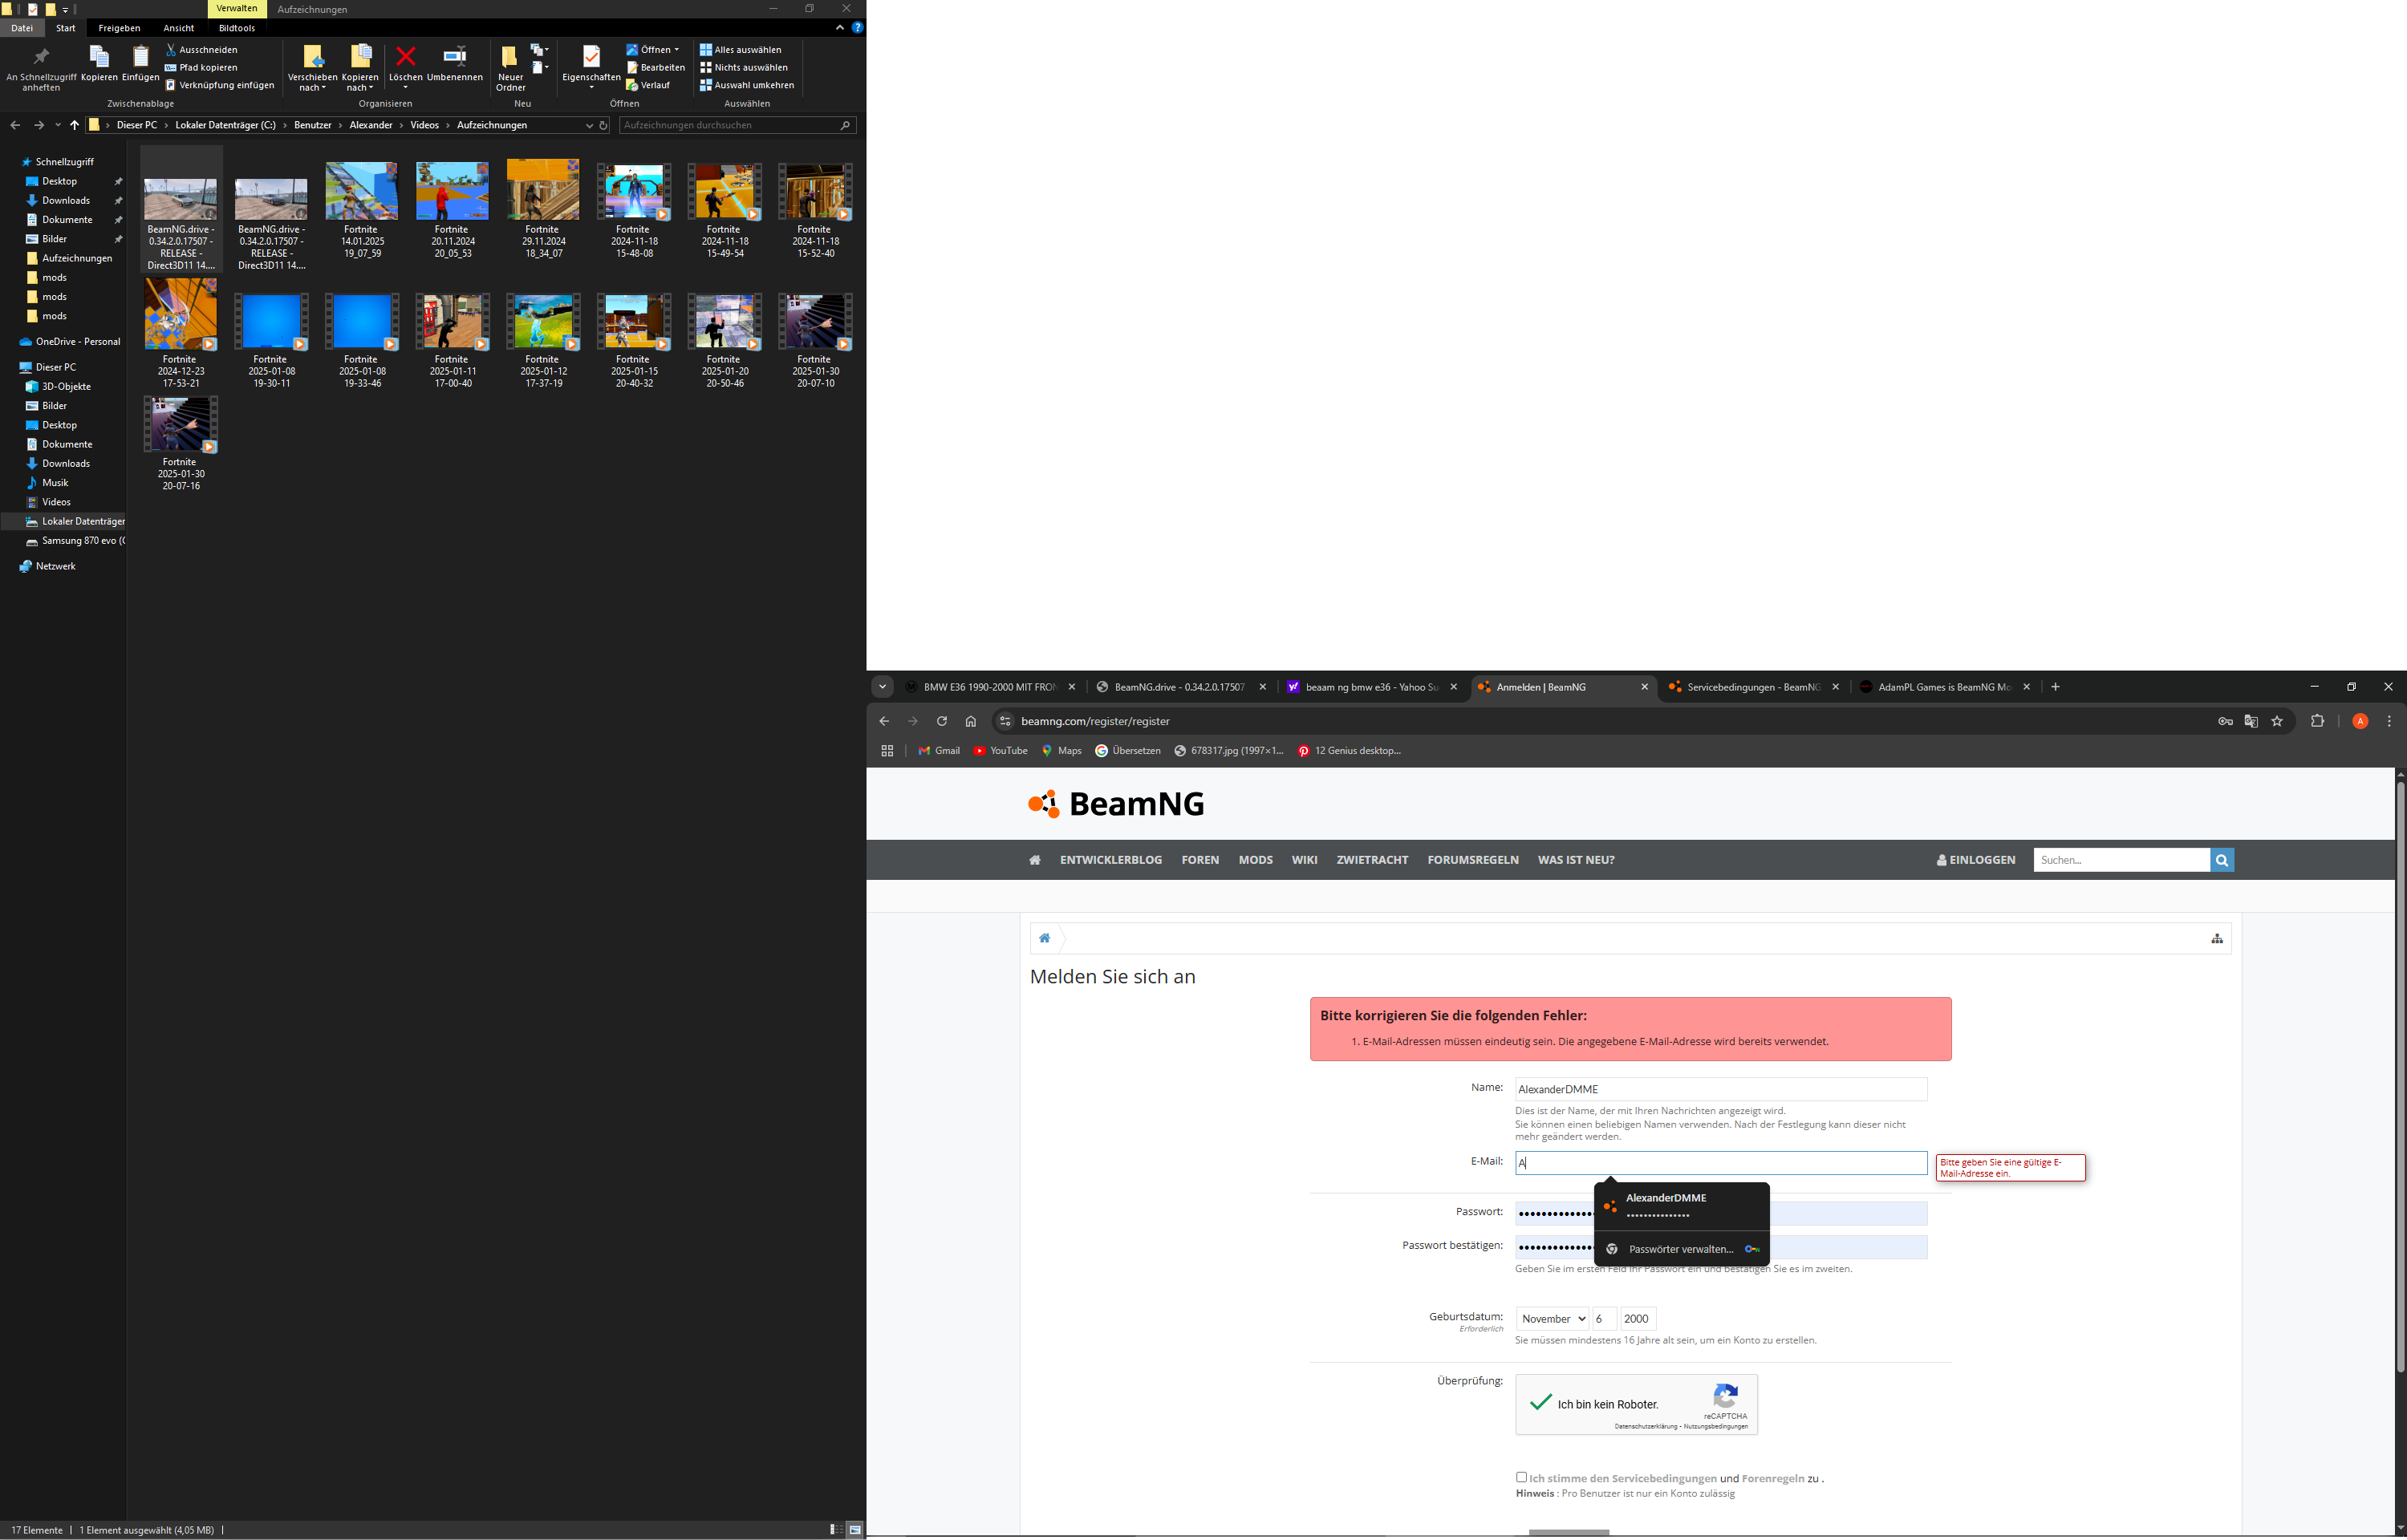Switch to BMW E36 1990-2000 browser tab
This screenshot has height=1540, width=2407.
990,687
